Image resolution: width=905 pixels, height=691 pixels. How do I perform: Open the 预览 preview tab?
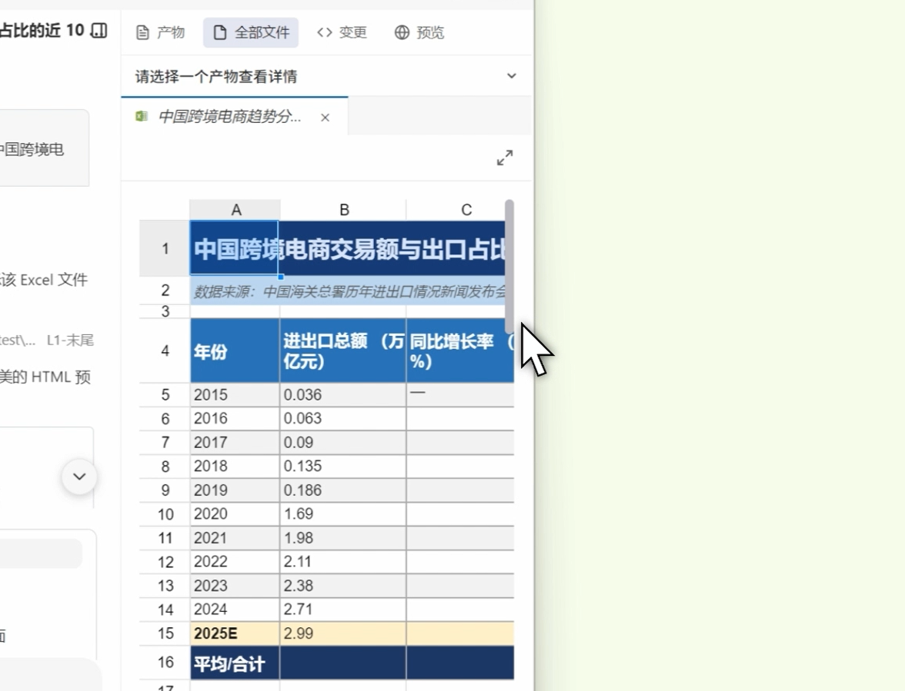419,32
